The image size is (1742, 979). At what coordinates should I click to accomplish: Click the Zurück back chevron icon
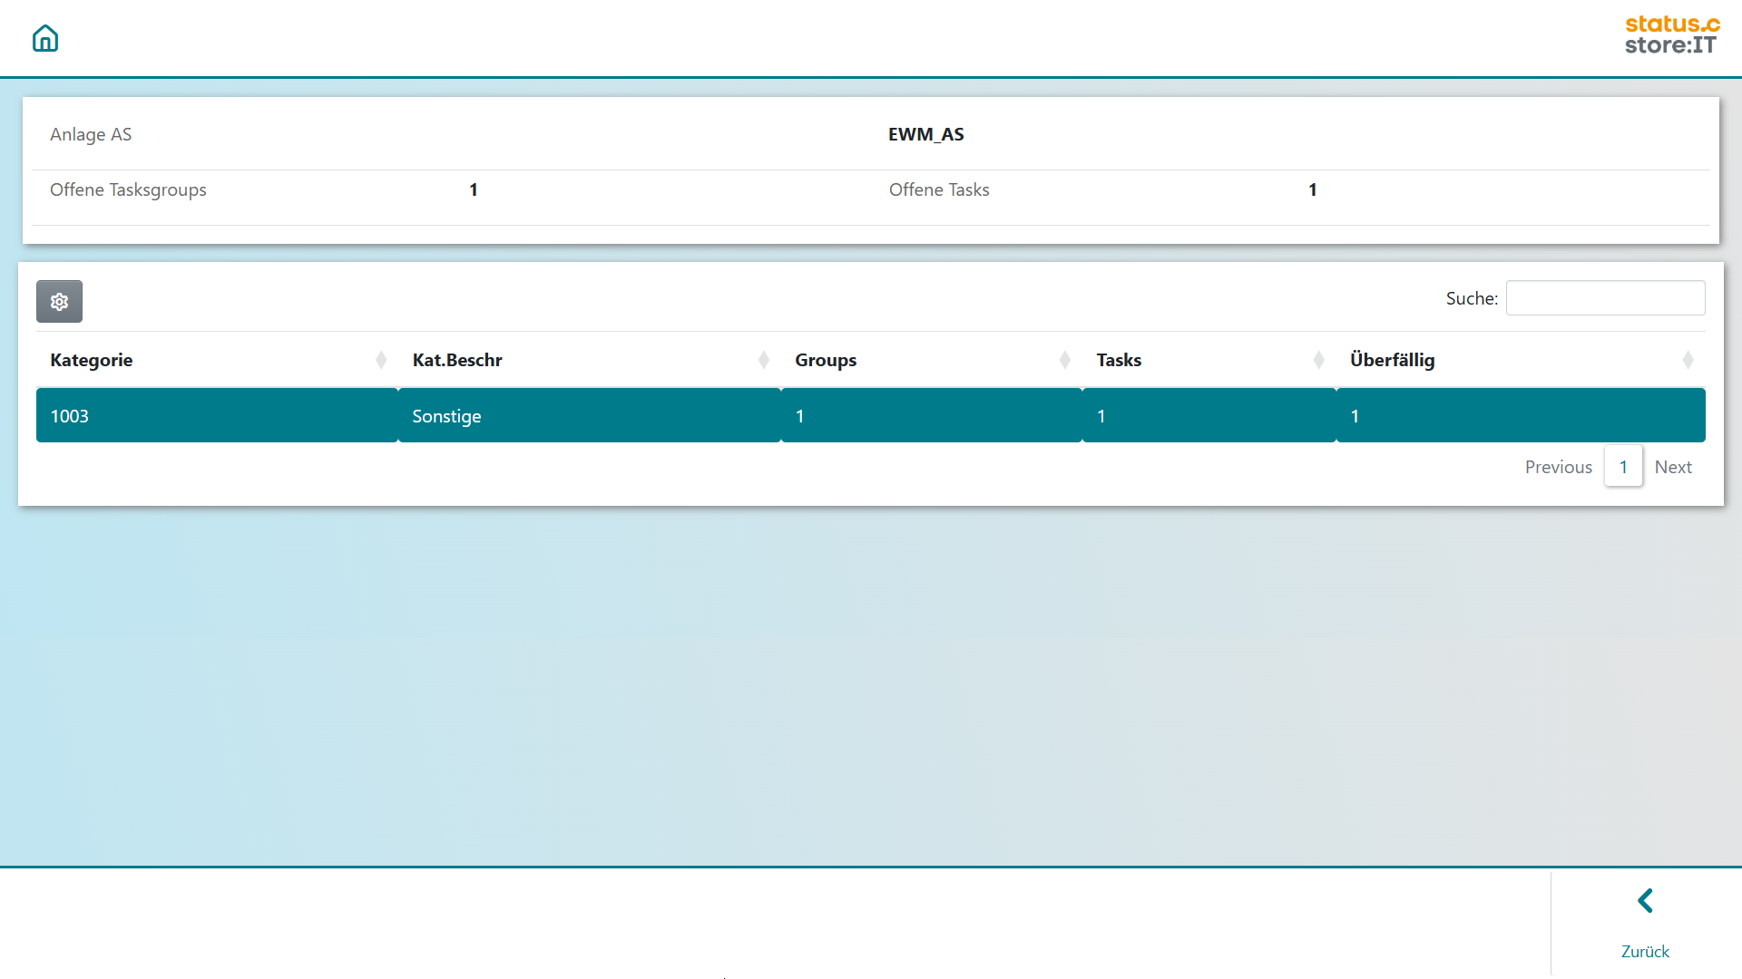coord(1645,901)
